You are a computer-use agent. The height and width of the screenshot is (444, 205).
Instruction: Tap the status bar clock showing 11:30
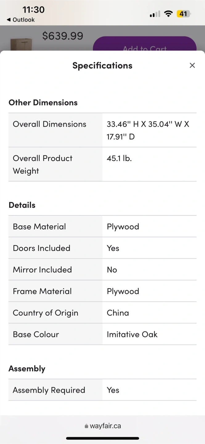33,10
